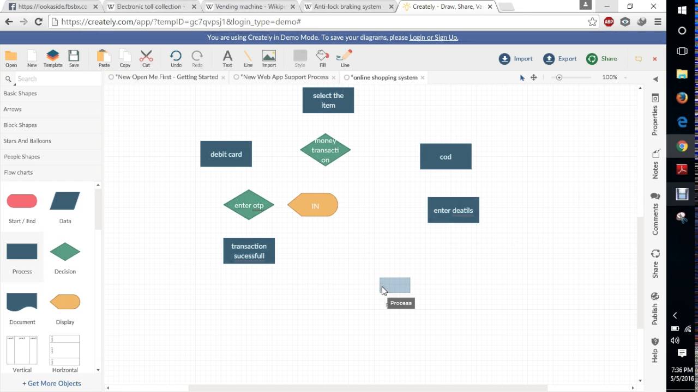The width and height of the screenshot is (698, 392).
Task: Open Firefox from the Windows taskbar
Action: pos(682,98)
